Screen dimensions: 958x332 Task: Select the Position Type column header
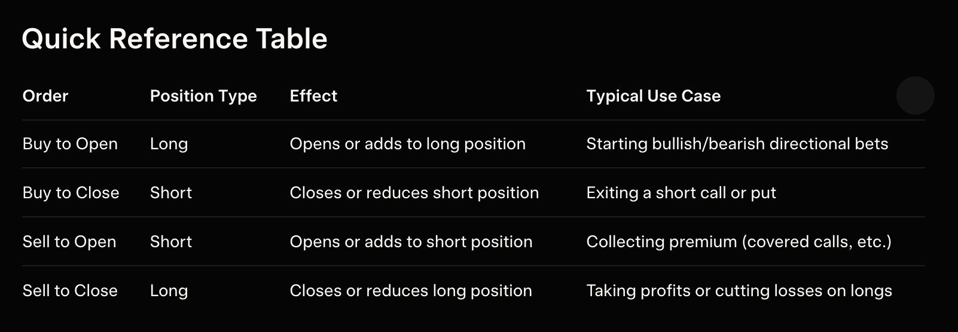(x=203, y=96)
